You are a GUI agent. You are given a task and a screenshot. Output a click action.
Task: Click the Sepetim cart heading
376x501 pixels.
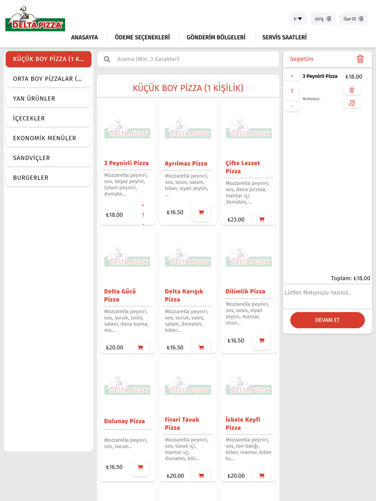click(x=301, y=59)
